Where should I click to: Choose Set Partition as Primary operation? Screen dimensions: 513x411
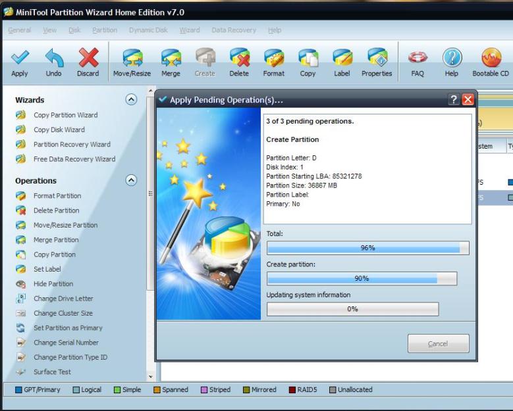pyautogui.click(x=68, y=327)
